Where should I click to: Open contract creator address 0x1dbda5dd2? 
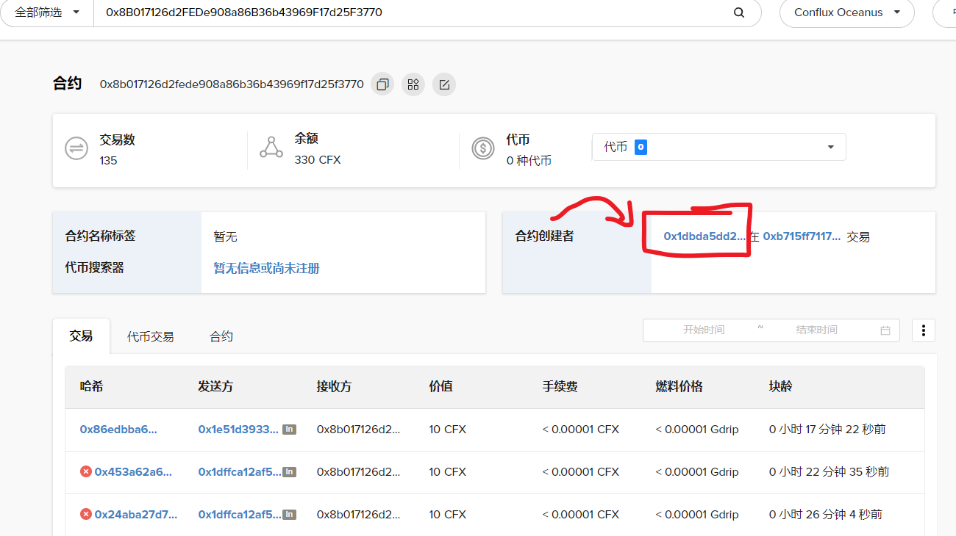pyautogui.click(x=704, y=236)
